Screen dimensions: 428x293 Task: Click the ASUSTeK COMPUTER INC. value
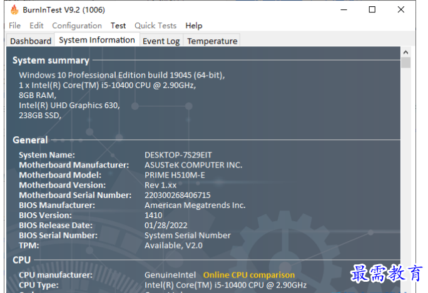coord(193,165)
